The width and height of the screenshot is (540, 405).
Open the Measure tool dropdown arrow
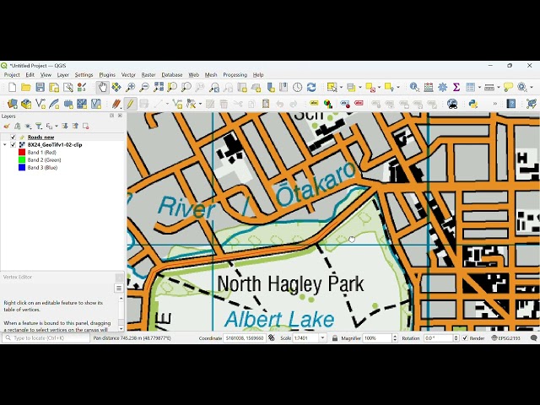click(499, 88)
